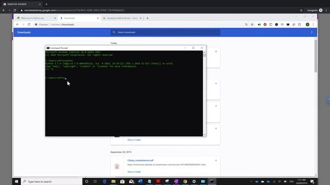330x185 pixels.
Task: Remove the CSharp_comprehensive.pdf entry
Action: (216, 161)
